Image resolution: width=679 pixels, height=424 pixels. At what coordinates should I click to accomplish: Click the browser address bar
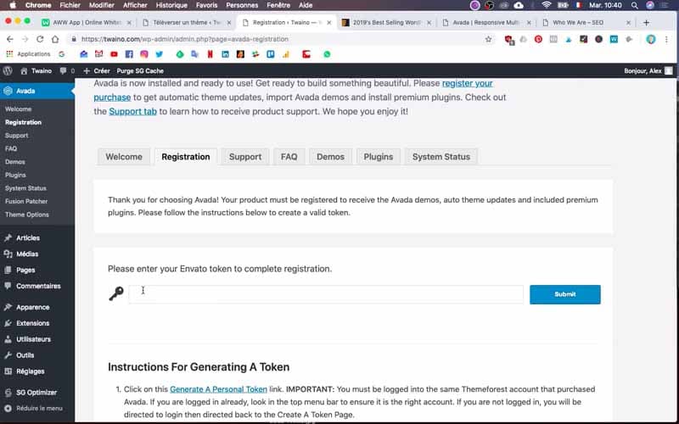point(278,39)
